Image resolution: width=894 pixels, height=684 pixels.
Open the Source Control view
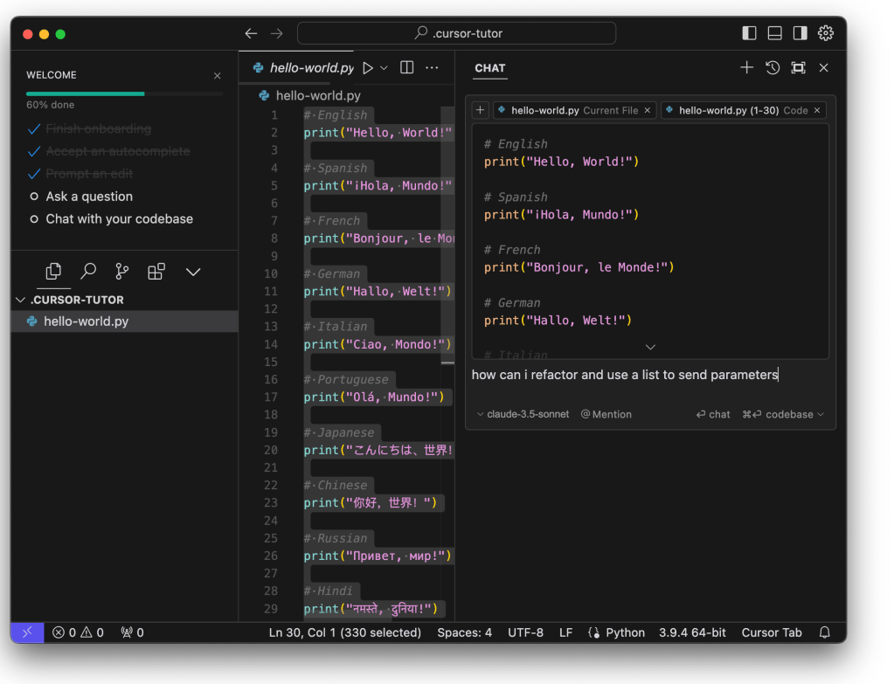[121, 272]
